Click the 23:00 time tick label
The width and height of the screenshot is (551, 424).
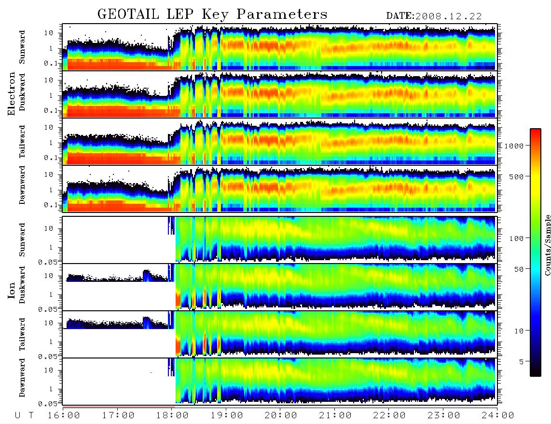coord(443,416)
